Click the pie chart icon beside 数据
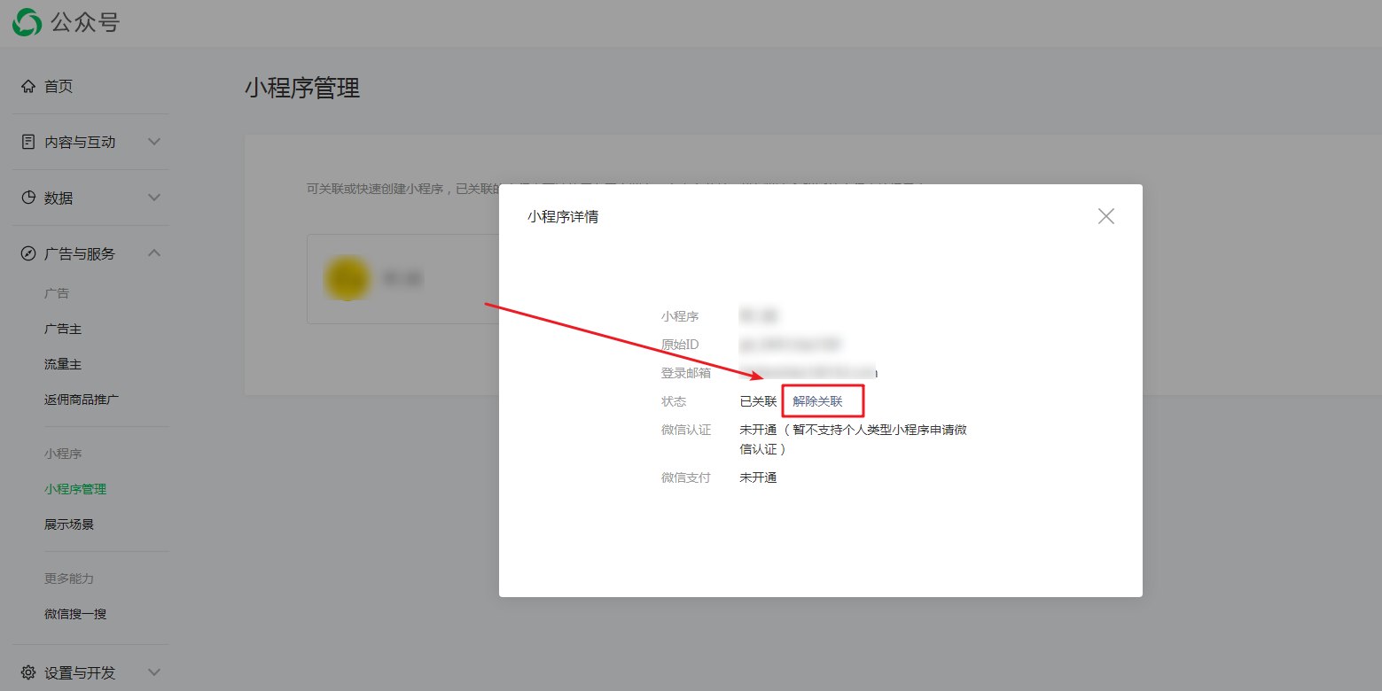 point(28,198)
